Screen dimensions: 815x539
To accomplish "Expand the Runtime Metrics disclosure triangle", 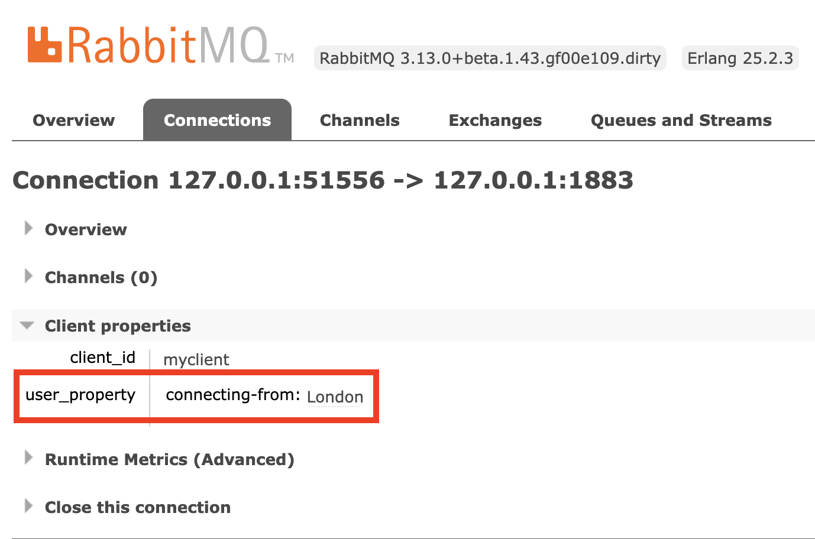I will pyautogui.click(x=28, y=458).
